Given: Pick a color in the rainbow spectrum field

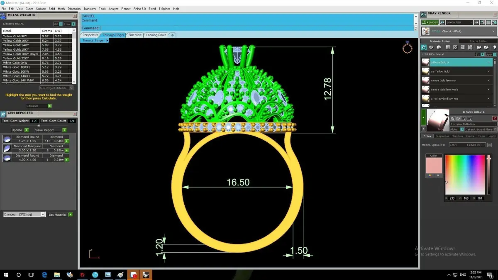Looking at the screenshot, I should 465,175.
